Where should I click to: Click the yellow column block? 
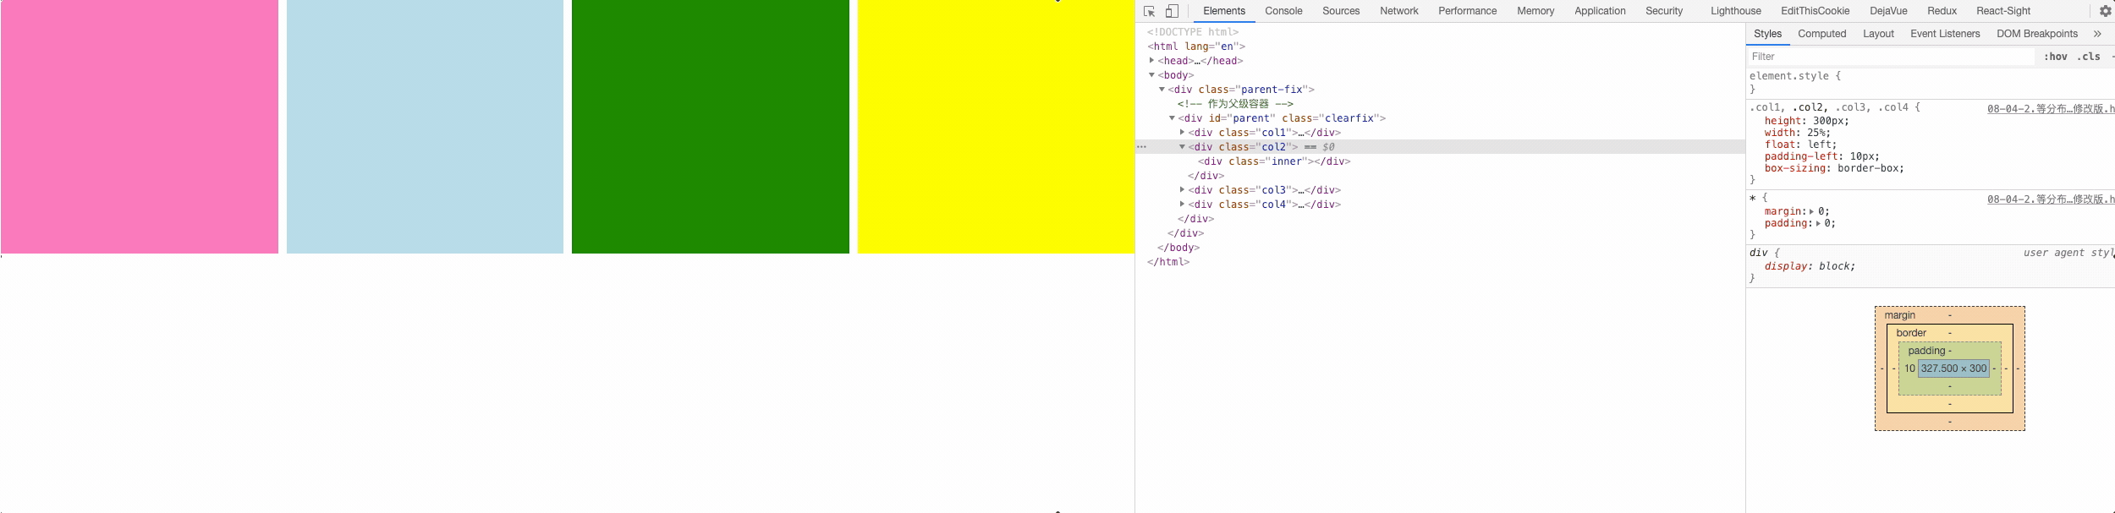[x=996, y=127]
